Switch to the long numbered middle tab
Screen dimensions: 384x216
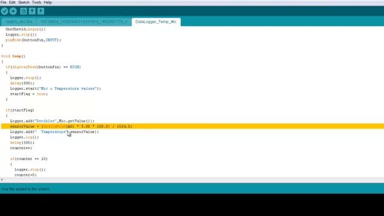84,22
